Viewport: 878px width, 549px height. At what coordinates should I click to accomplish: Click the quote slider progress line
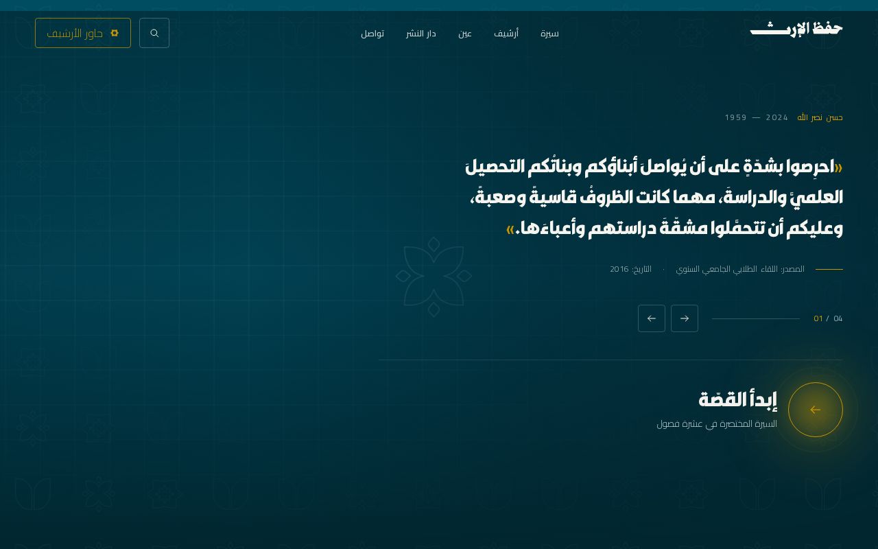pos(756,318)
